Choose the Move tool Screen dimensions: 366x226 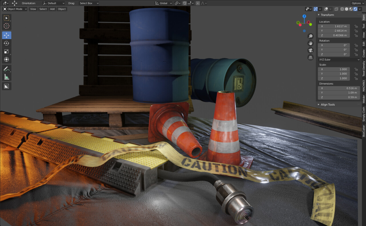point(7,35)
